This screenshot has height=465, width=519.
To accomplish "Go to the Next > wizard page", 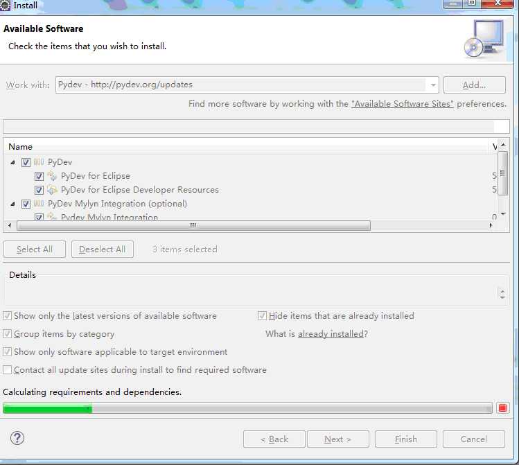I will (337, 439).
